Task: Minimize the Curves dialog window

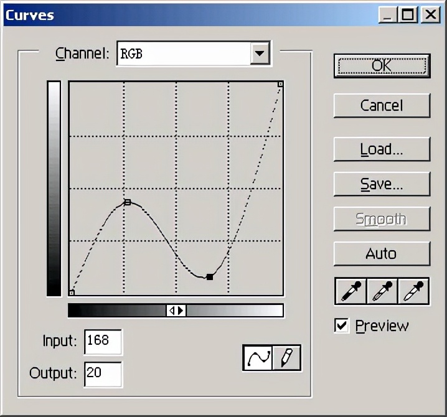Action: click(387, 14)
